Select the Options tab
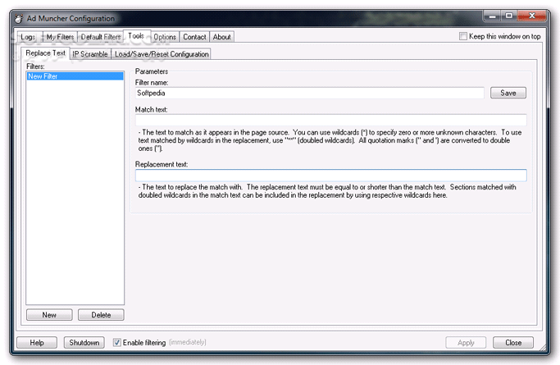 click(165, 37)
